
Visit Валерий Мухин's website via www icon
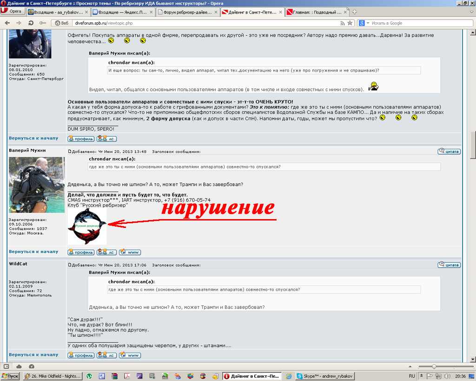tap(129, 252)
